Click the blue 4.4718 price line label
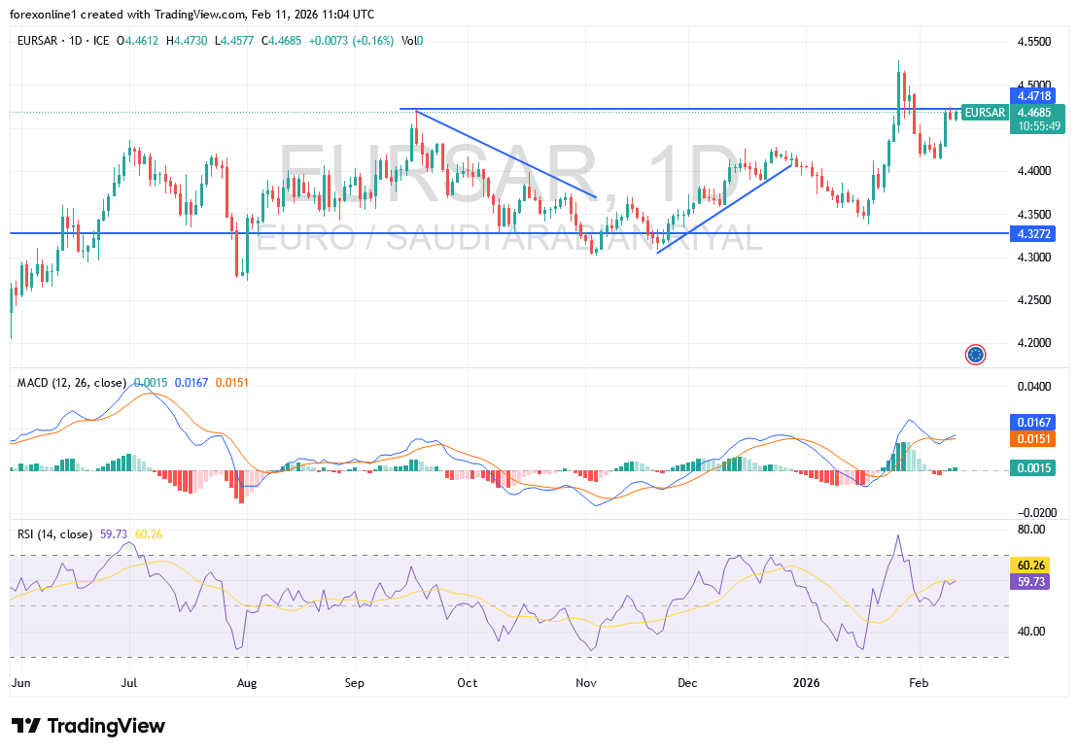1079x755 pixels. point(1031,96)
